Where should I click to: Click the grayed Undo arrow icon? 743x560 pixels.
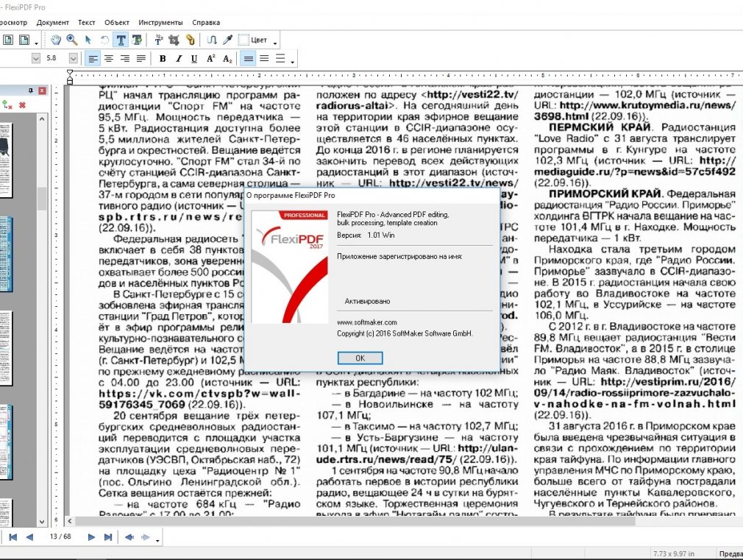104,40
